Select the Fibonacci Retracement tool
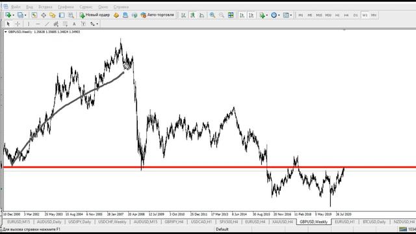The width and height of the screenshot is (416, 234). pos(65,24)
